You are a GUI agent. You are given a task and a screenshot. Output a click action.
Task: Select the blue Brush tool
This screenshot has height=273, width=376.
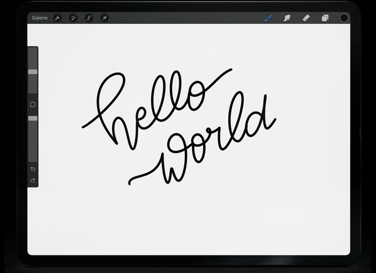pyautogui.click(x=268, y=18)
